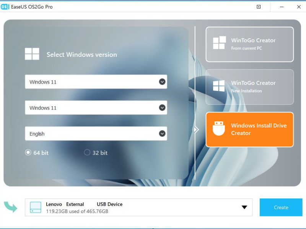Click Windows logo on From current PC card
306x229 pixels.
[219, 43]
